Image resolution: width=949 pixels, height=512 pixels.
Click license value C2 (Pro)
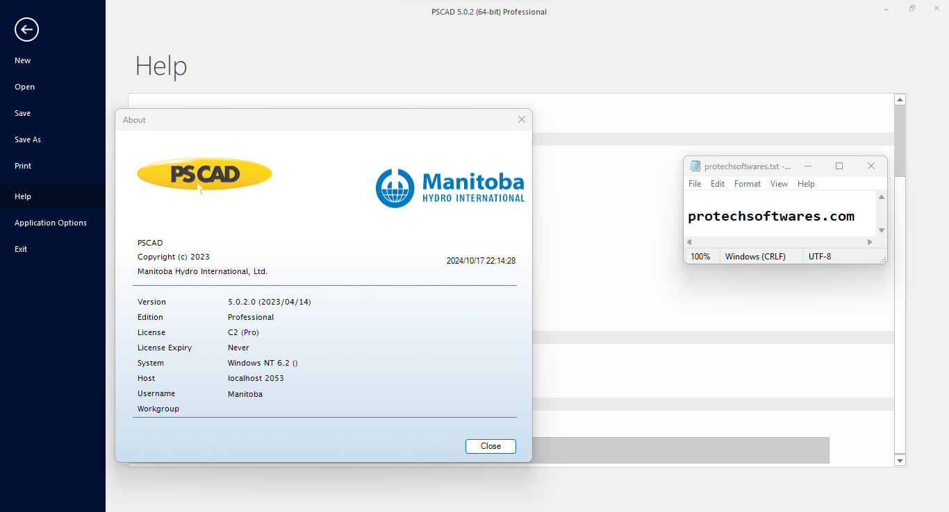[243, 332]
